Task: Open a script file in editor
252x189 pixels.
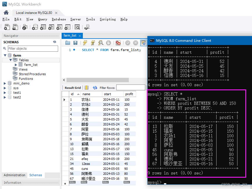Action: [68, 43]
